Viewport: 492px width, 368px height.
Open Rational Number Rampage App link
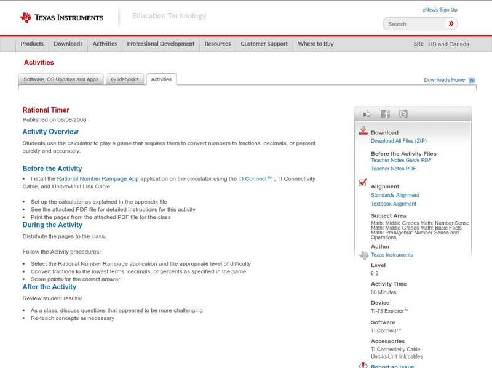[98, 178]
